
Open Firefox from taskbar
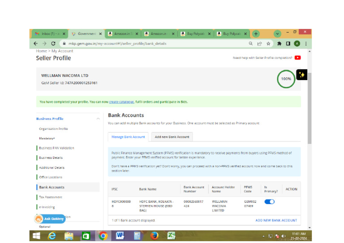coord(155,236)
